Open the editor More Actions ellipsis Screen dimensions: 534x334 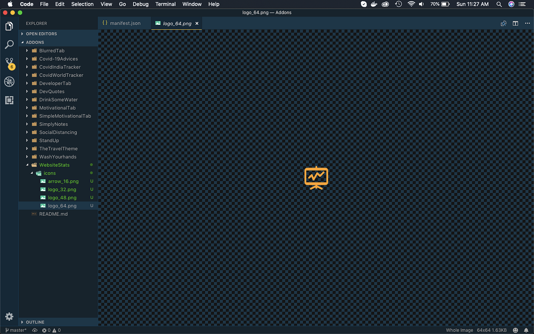click(528, 23)
